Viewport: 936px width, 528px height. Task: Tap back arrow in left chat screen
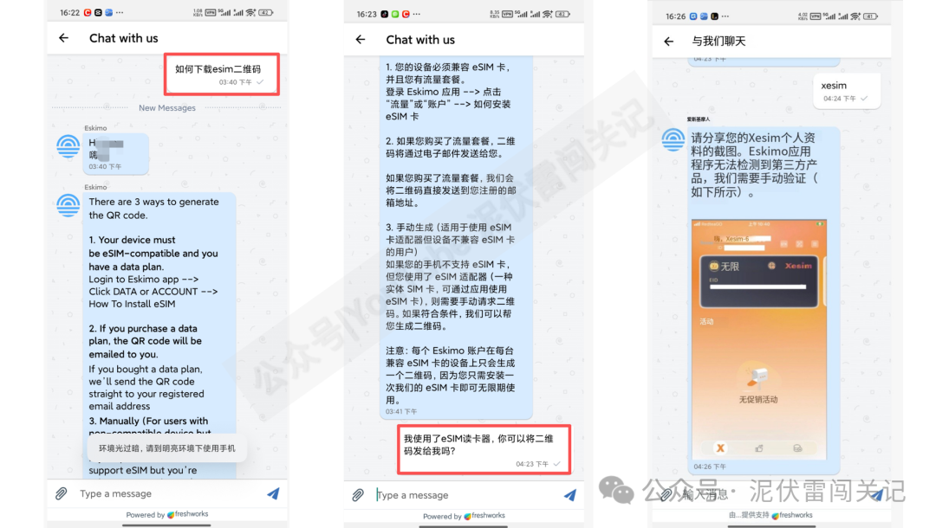pos(63,38)
